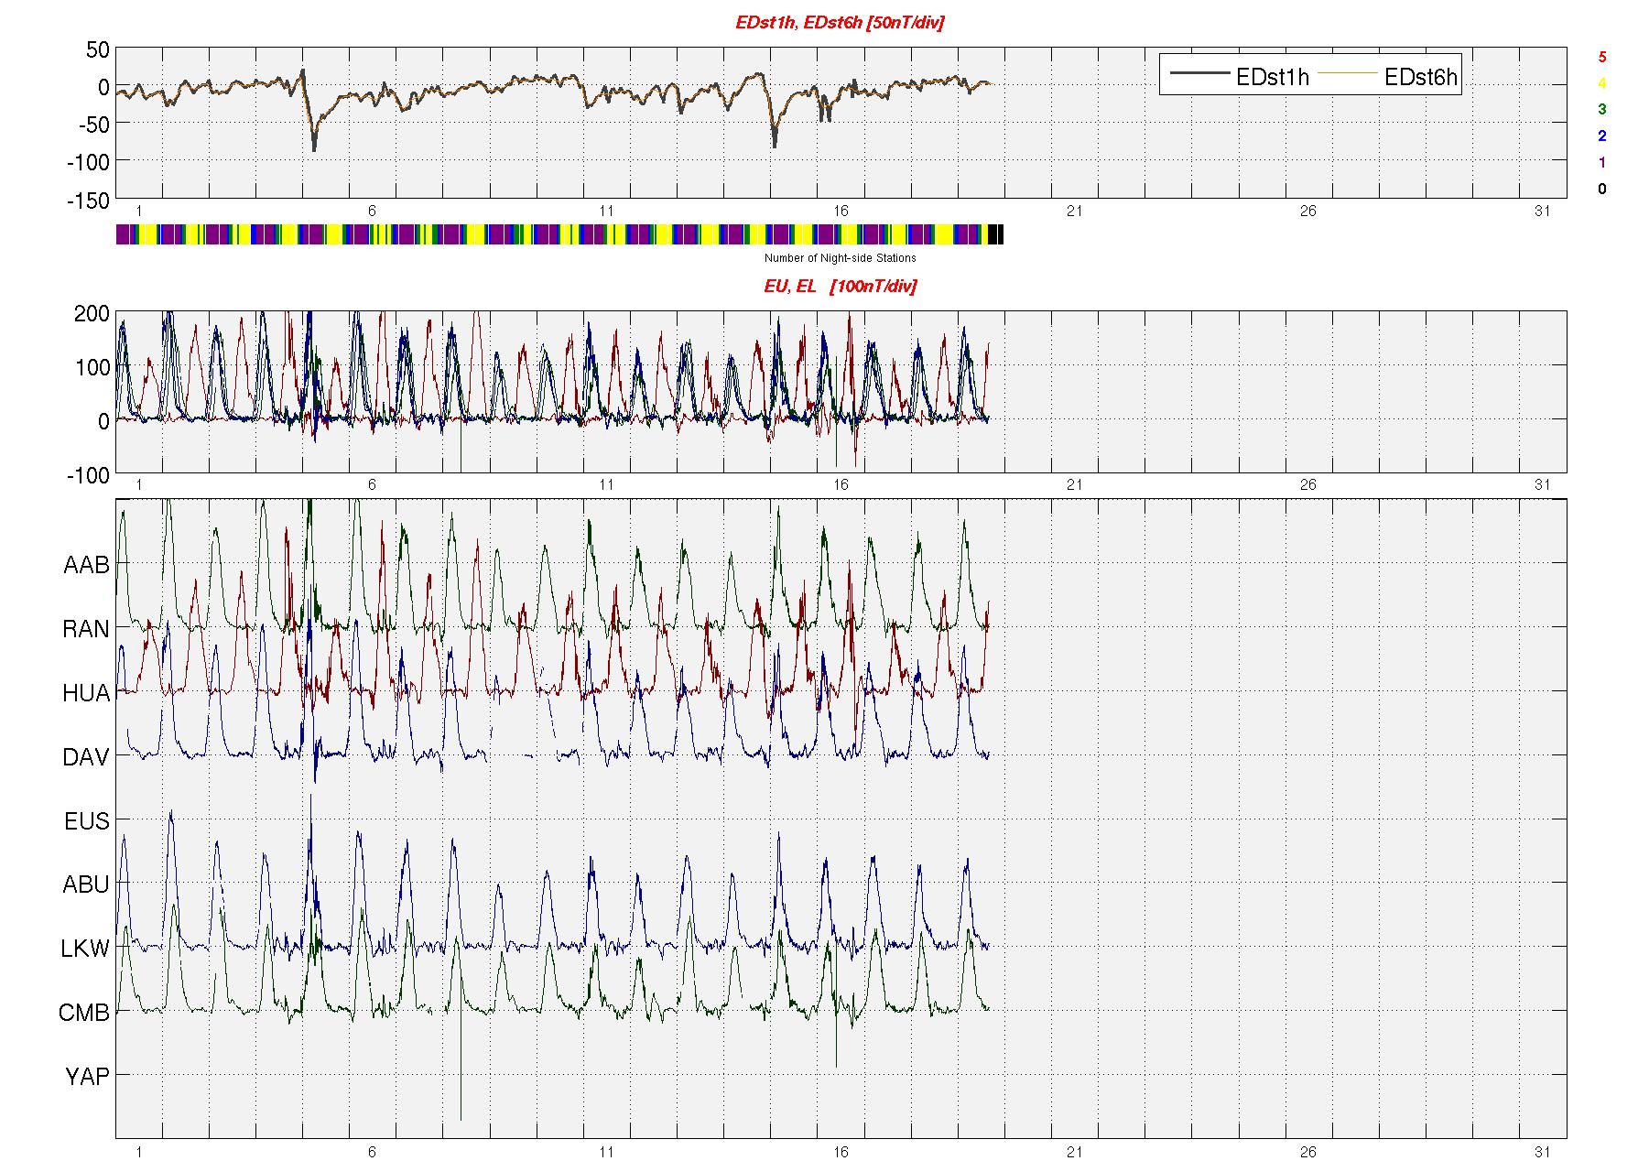1649x1161 pixels.
Task: Click the YAP station label
Action: point(87,1077)
